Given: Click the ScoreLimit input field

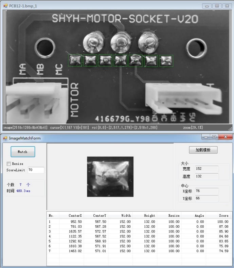Looking at the screenshot, I should click(36, 170).
